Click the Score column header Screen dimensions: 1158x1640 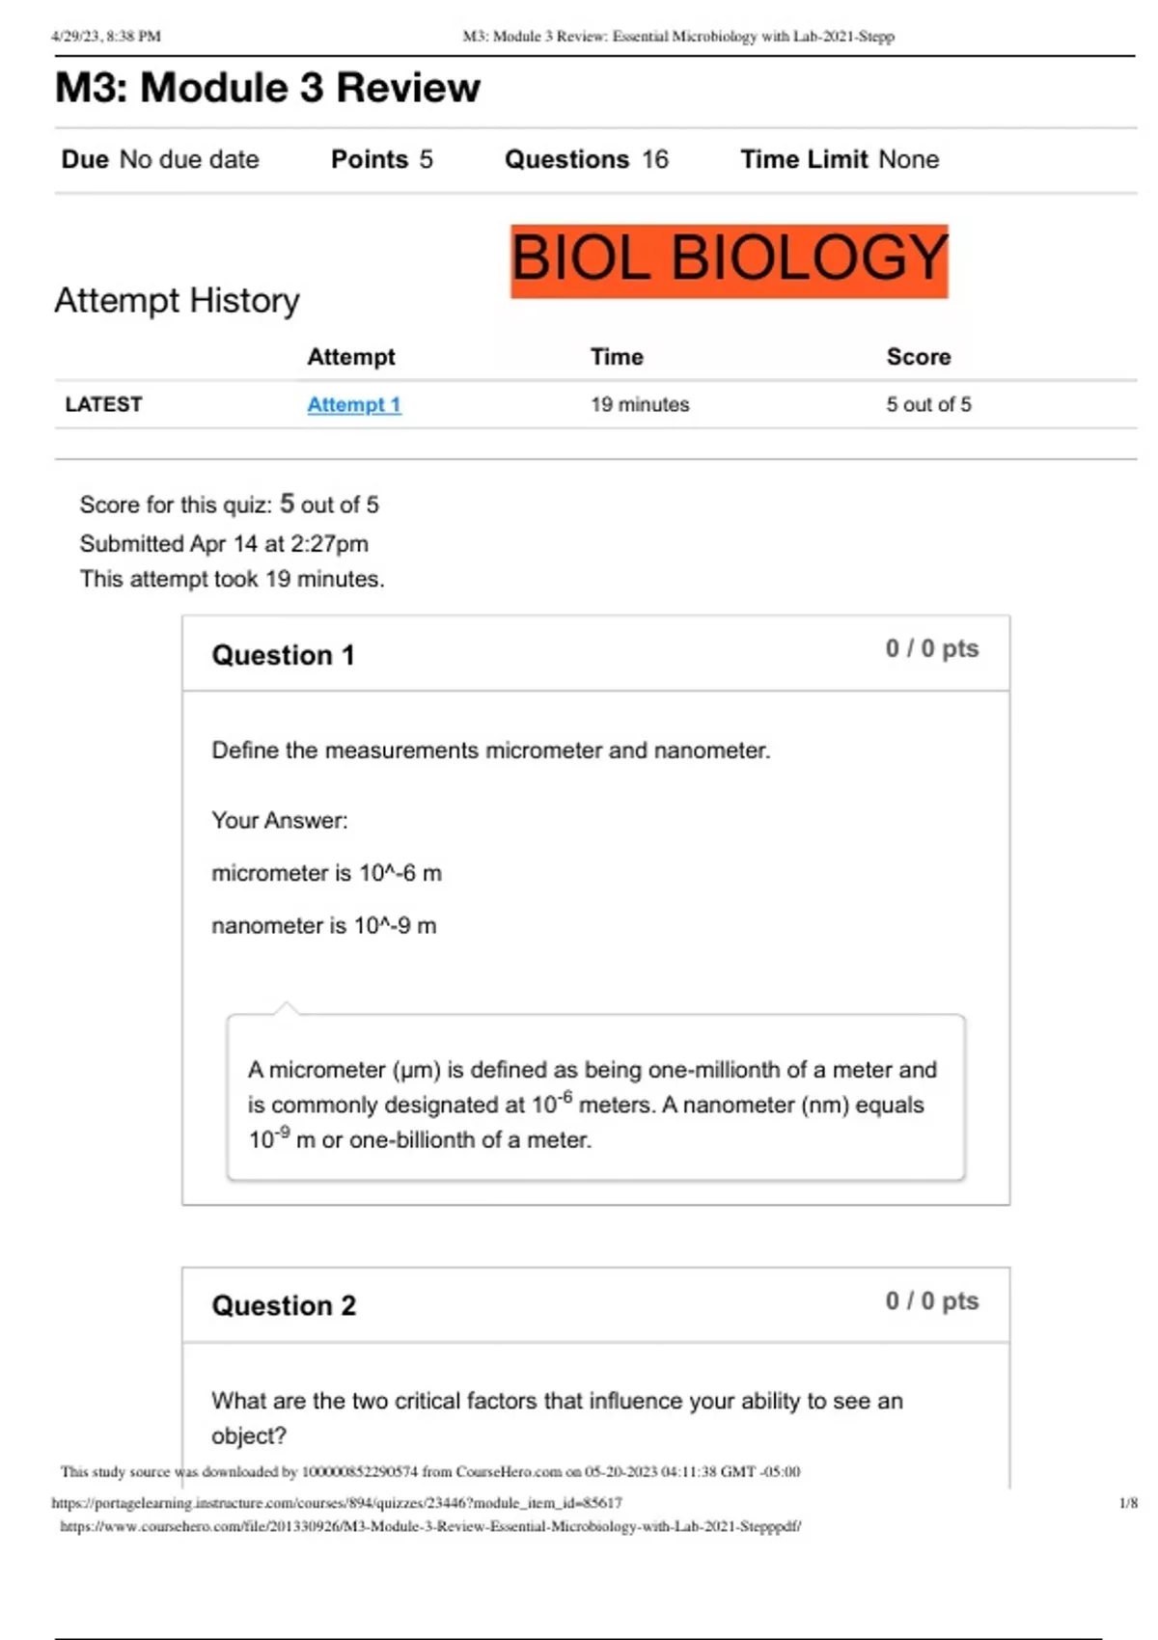[919, 357]
